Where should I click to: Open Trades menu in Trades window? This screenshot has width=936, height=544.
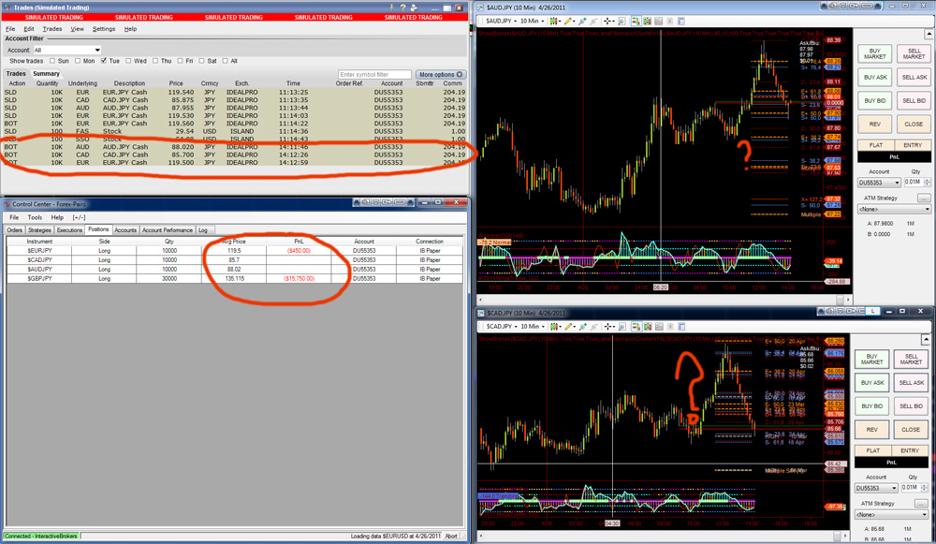click(x=51, y=29)
